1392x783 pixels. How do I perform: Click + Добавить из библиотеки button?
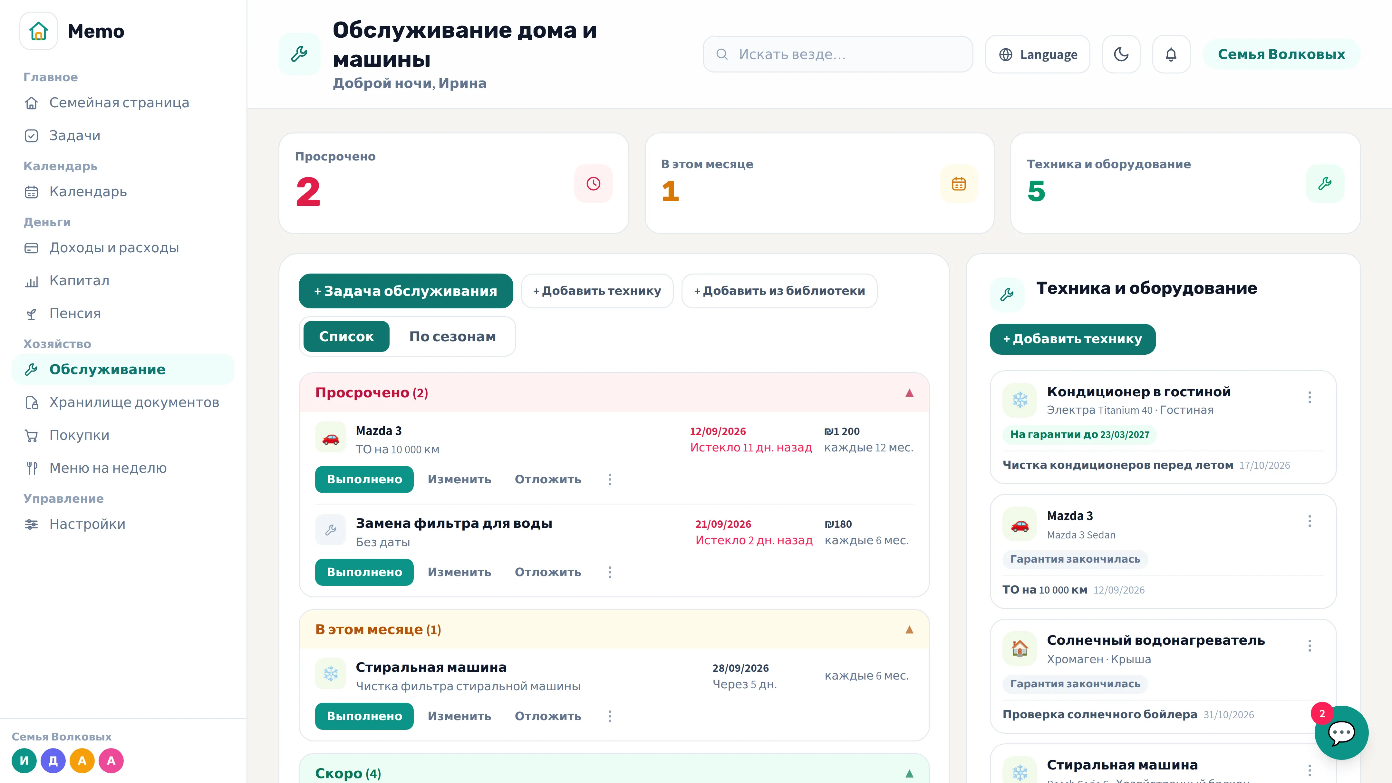779,291
